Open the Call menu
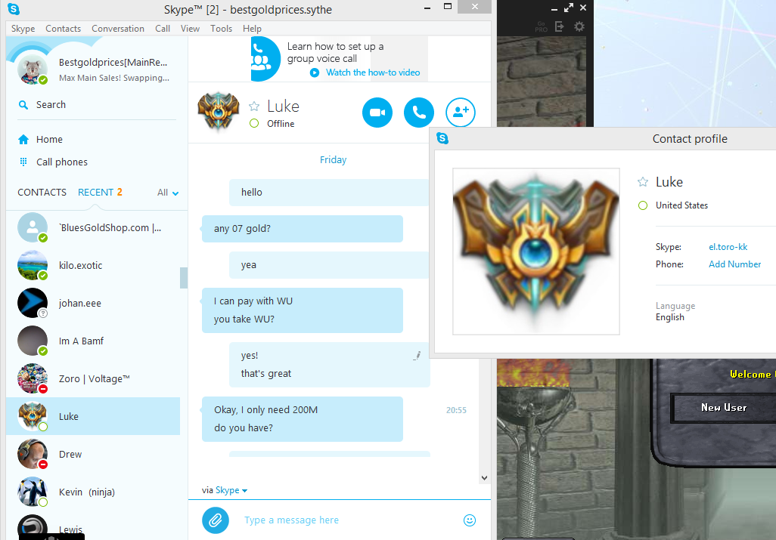 (x=163, y=29)
